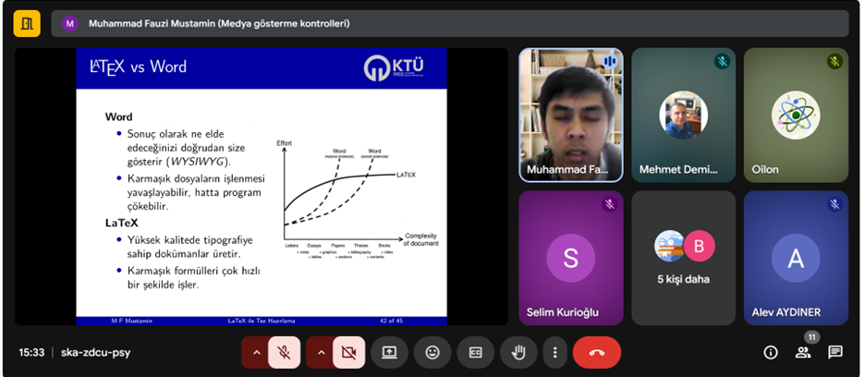
Task: Leave the call with red hang-up button
Action: tap(596, 352)
